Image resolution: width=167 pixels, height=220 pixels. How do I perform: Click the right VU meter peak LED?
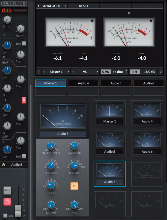(151, 21)
